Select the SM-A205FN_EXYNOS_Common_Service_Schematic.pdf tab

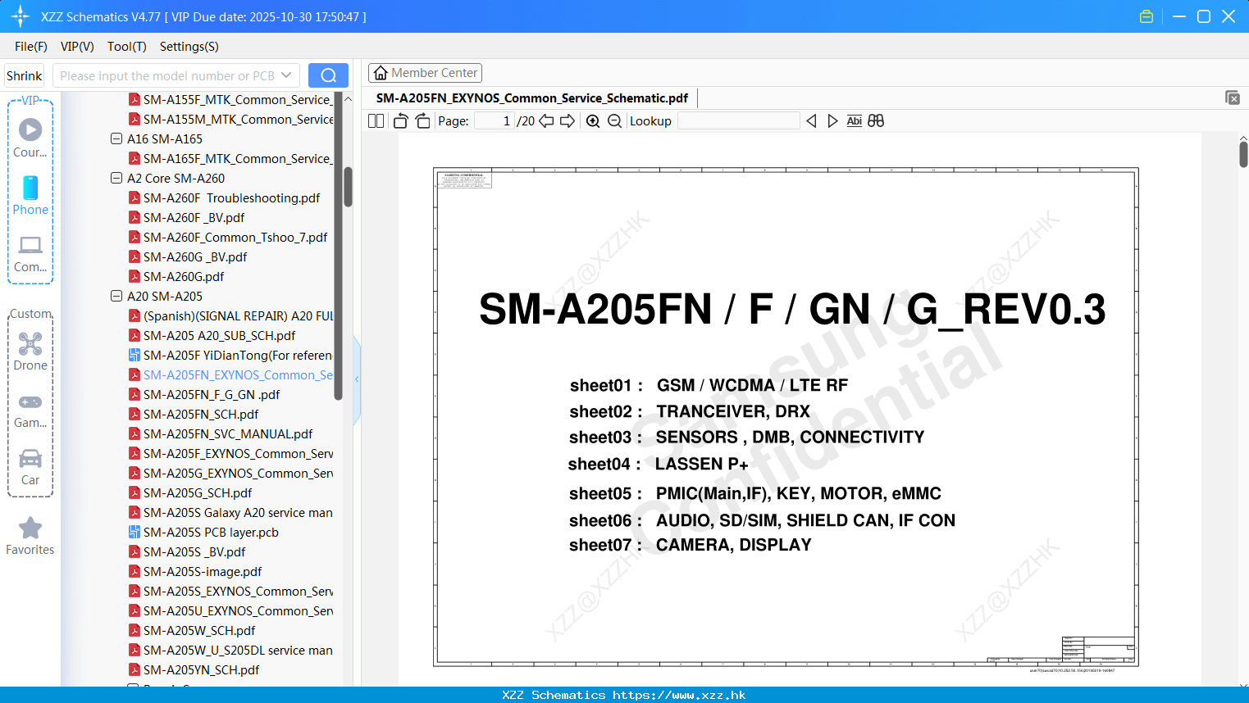[x=532, y=98]
